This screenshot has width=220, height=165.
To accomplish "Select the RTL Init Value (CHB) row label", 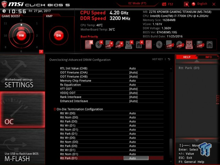I will pyautogui.click(x=74, y=68).
